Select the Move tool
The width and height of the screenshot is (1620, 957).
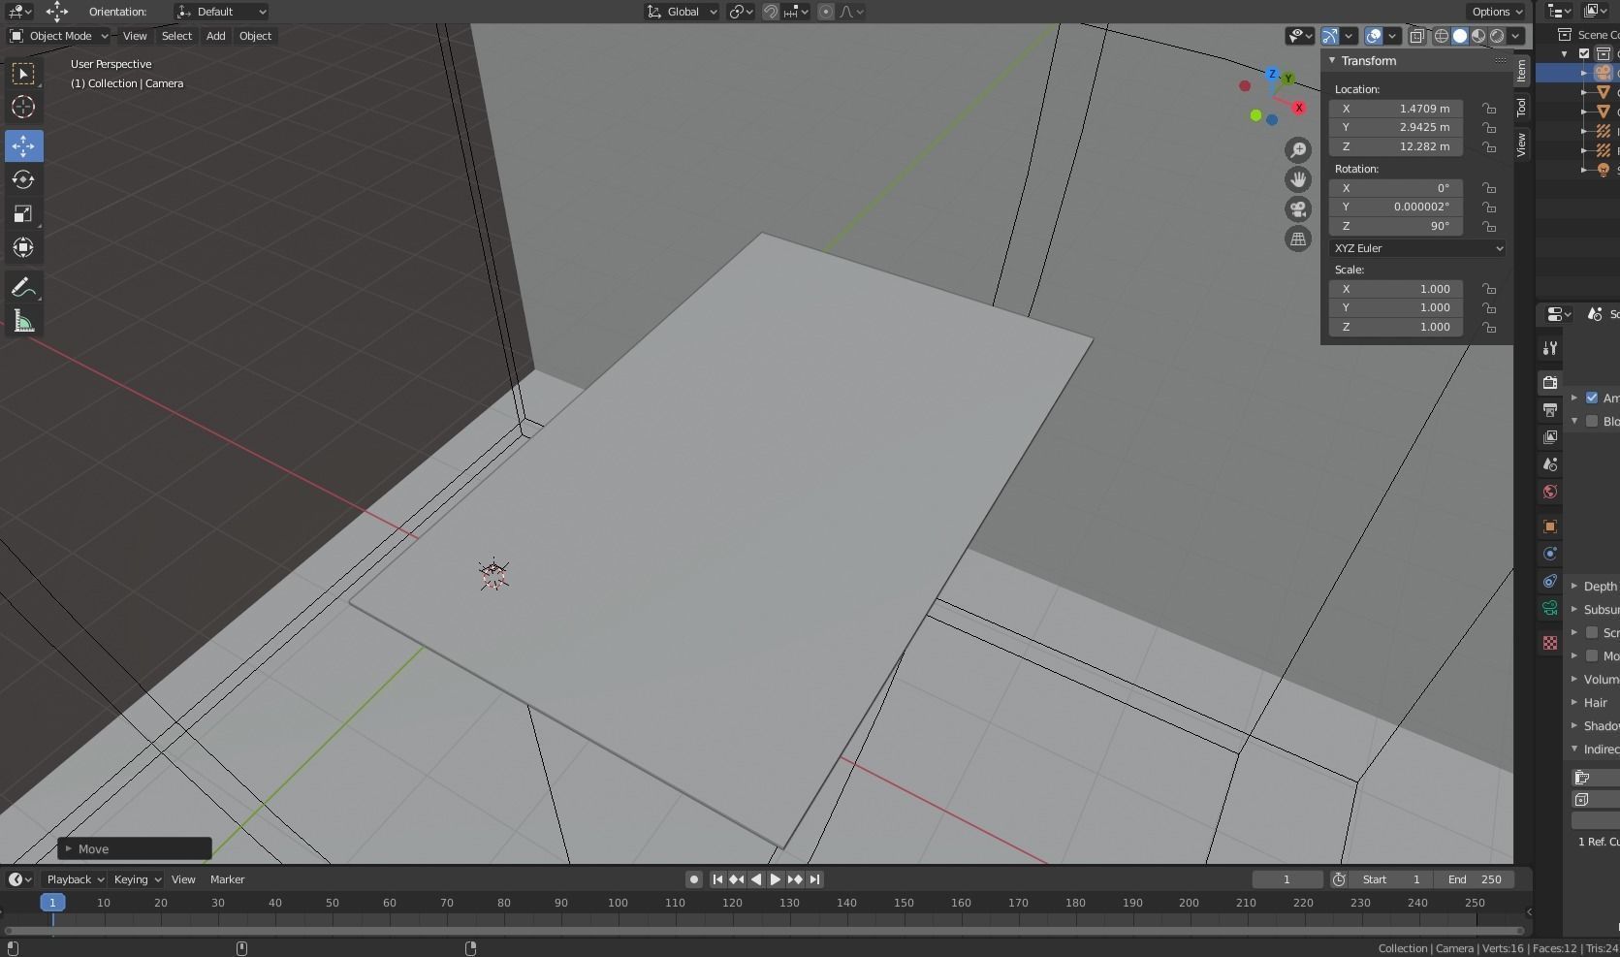[x=23, y=145]
